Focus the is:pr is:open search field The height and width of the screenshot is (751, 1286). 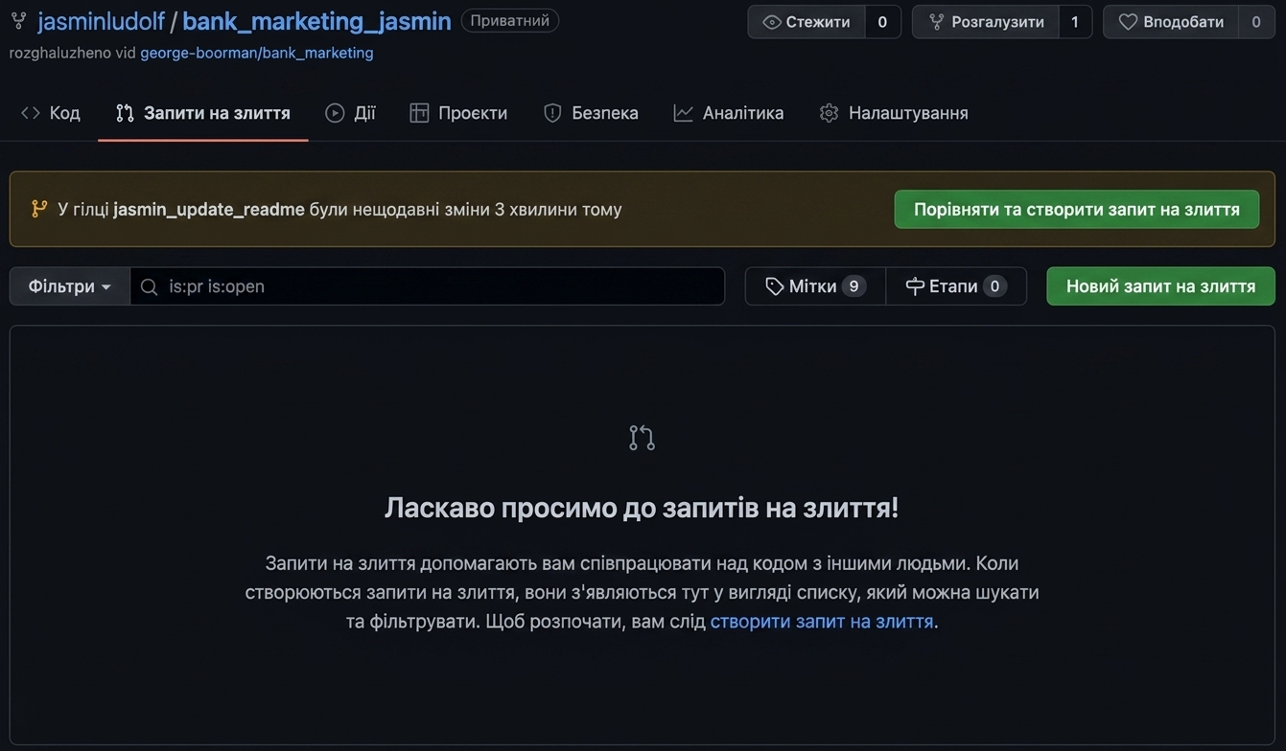[x=428, y=286]
